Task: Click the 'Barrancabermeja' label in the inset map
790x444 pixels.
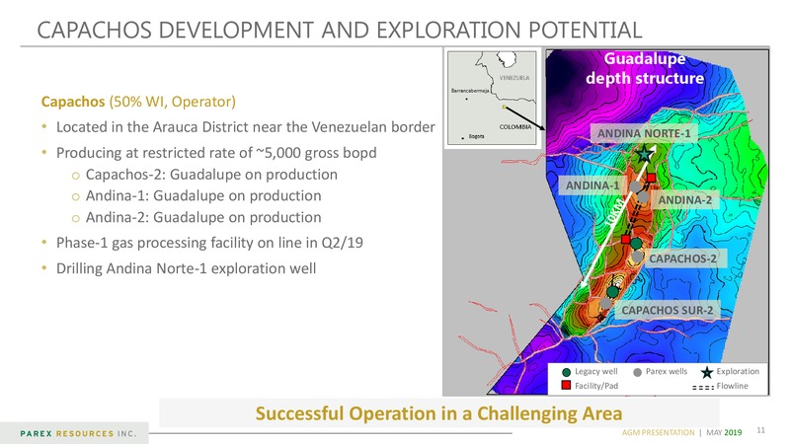Action: (470, 91)
